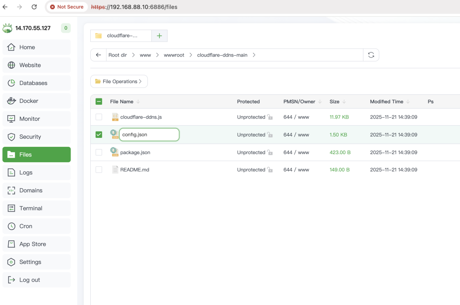Click the back arrow in path bar

pos(98,55)
